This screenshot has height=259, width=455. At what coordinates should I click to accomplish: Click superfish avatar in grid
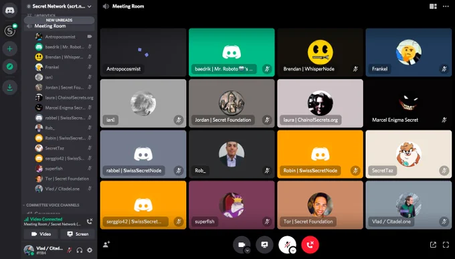click(232, 205)
